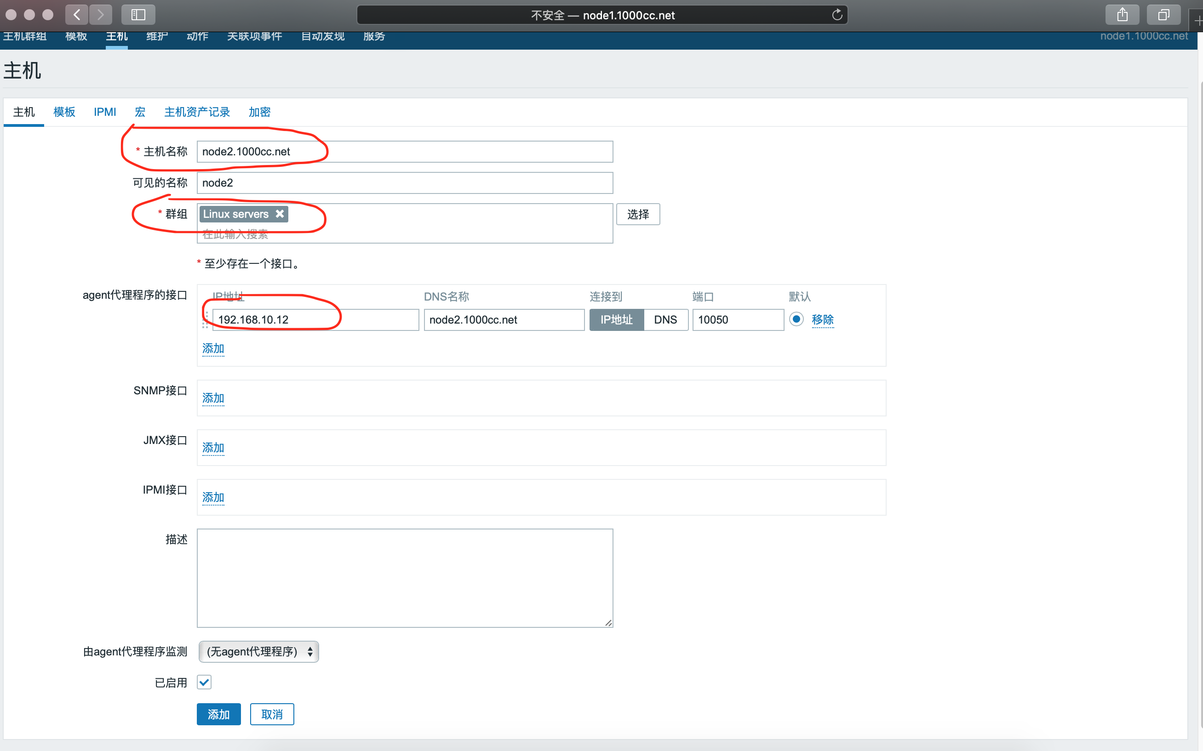Select the default interface radio button
The image size is (1203, 751).
click(796, 319)
